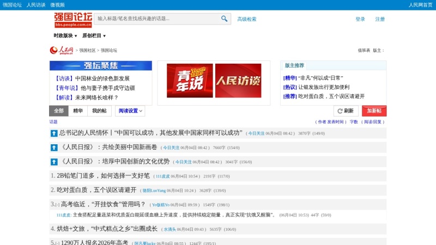
Task: Open the 人民访谈 red banner image
Action: 238,81
